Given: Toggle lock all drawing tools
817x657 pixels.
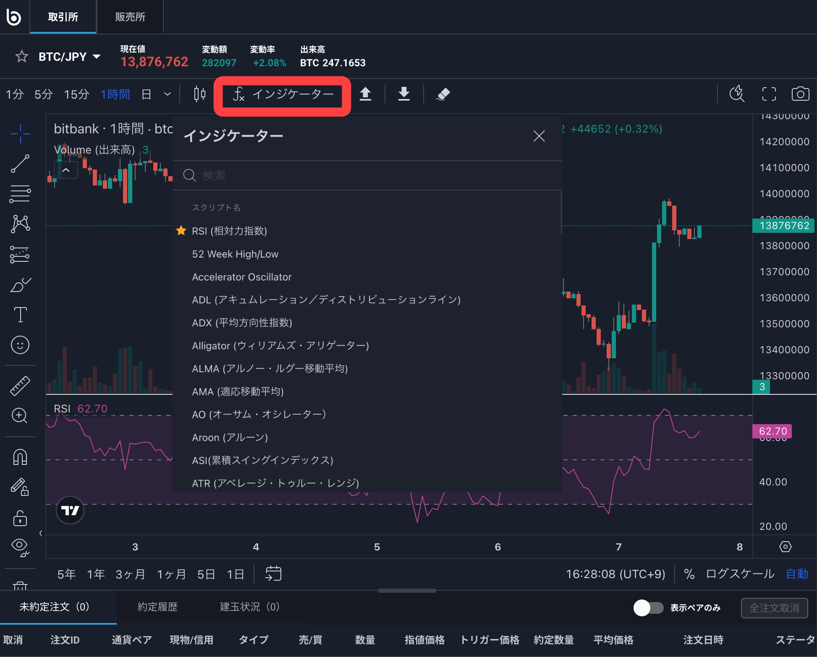Looking at the screenshot, I should [20, 518].
